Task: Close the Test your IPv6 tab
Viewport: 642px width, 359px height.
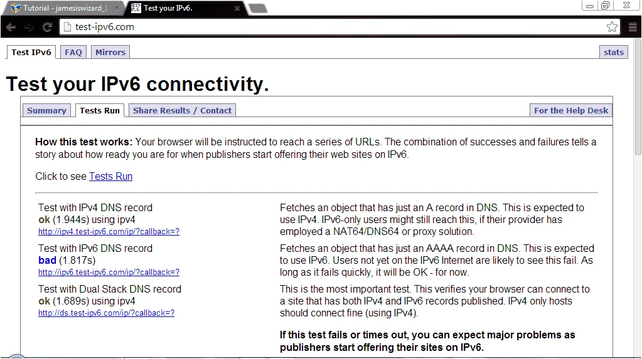Action: pyautogui.click(x=237, y=8)
